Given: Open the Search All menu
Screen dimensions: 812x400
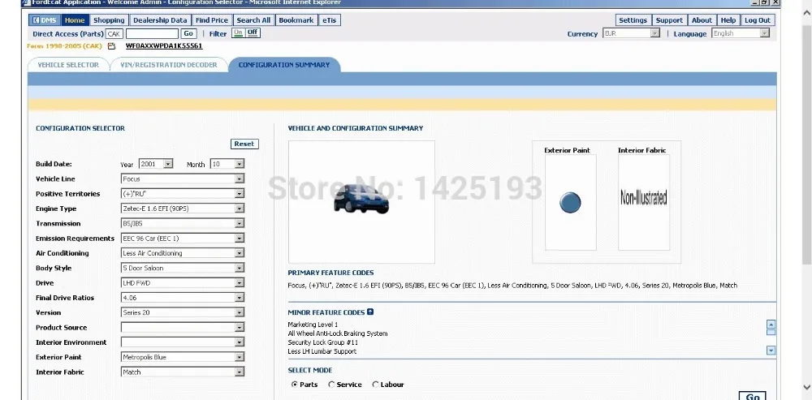Looking at the screenshot, I should [253, 20].
